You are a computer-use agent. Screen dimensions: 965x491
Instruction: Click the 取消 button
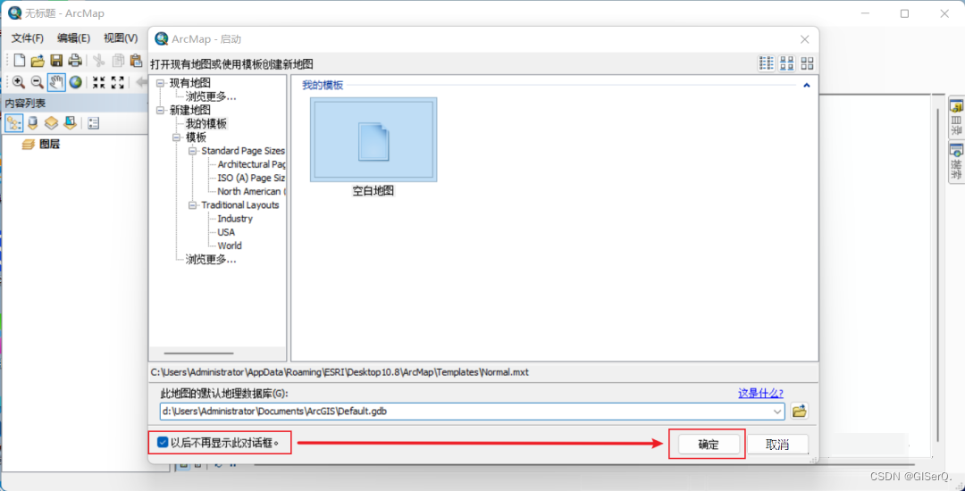click(777, 445)
